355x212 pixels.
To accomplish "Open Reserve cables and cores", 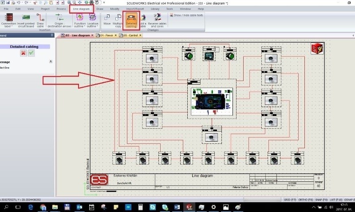I will click(157, 21).
